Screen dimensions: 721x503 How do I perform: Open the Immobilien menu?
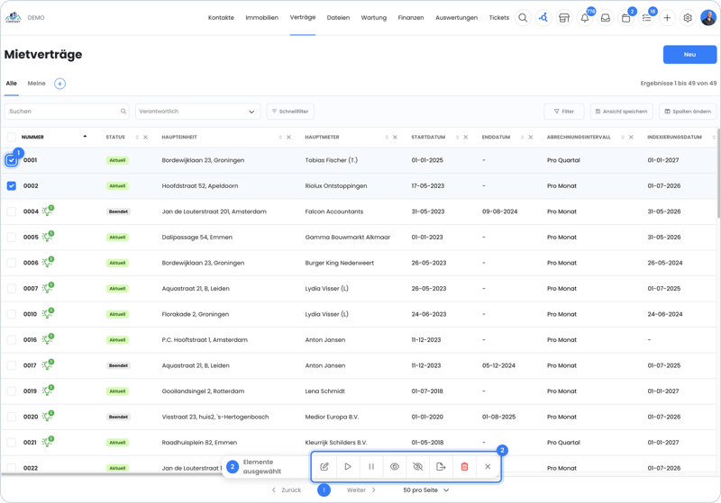pos(261,18)
